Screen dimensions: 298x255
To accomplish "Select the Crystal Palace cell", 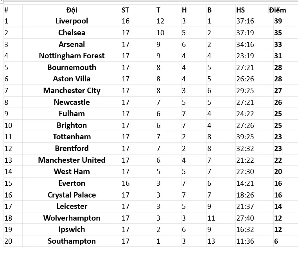I will [x=72, y=195].
